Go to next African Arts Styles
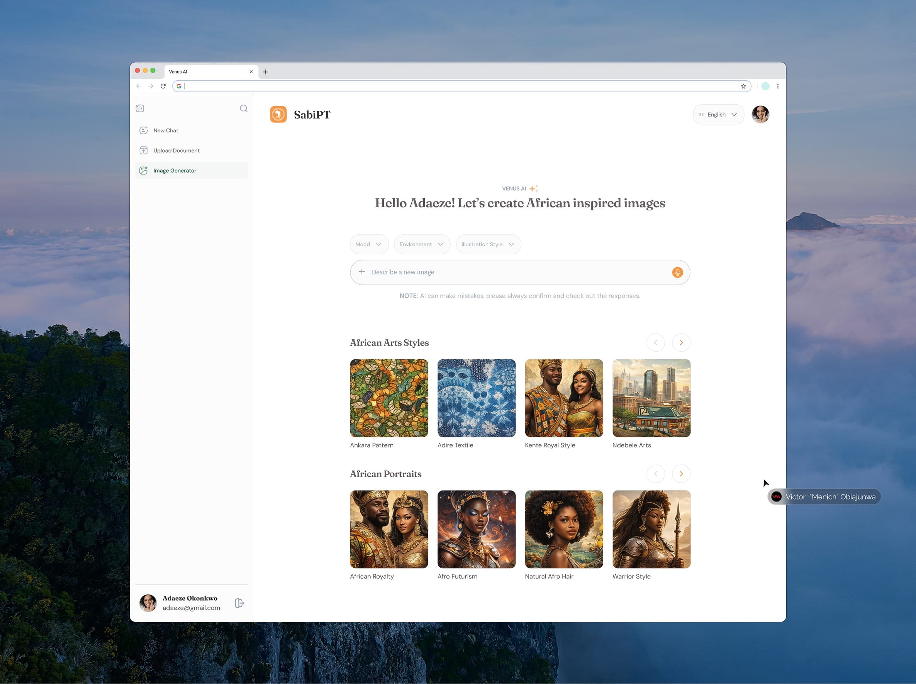 point(681,342)
